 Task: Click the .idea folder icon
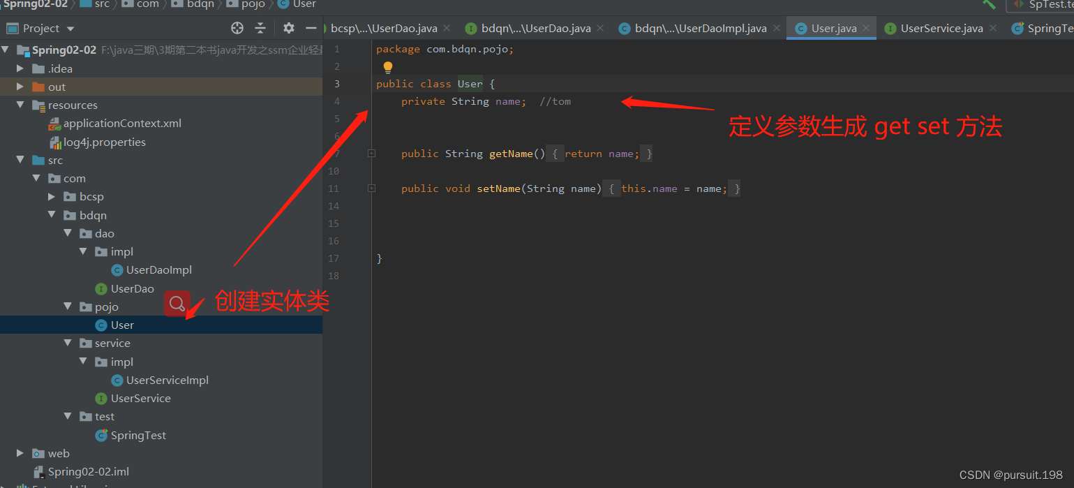(38, 68)
